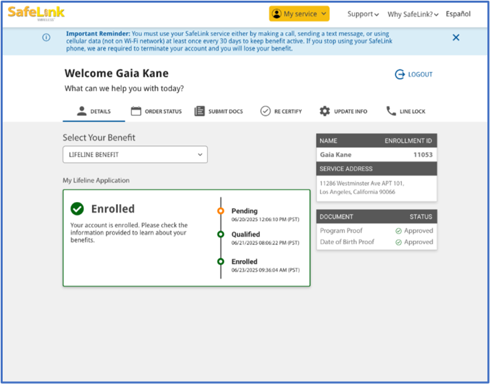Click the phone icon for Line Lock
This screenshot has width=490, height=384.
tap(391, 111)
